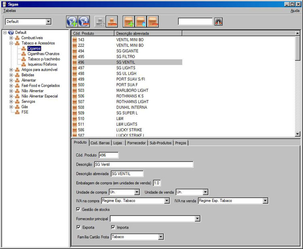This screenshot has width=303, height=249.
Task: Click the Sigas title bar app icon
Action: click(4, 4)
